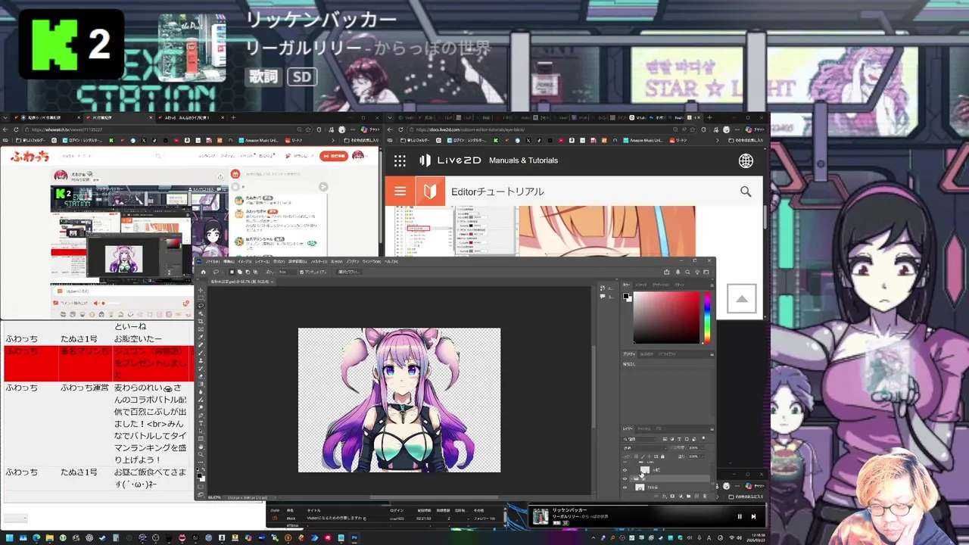
Task: Select the Gradient tool
Action: click(x=201, y=384)
